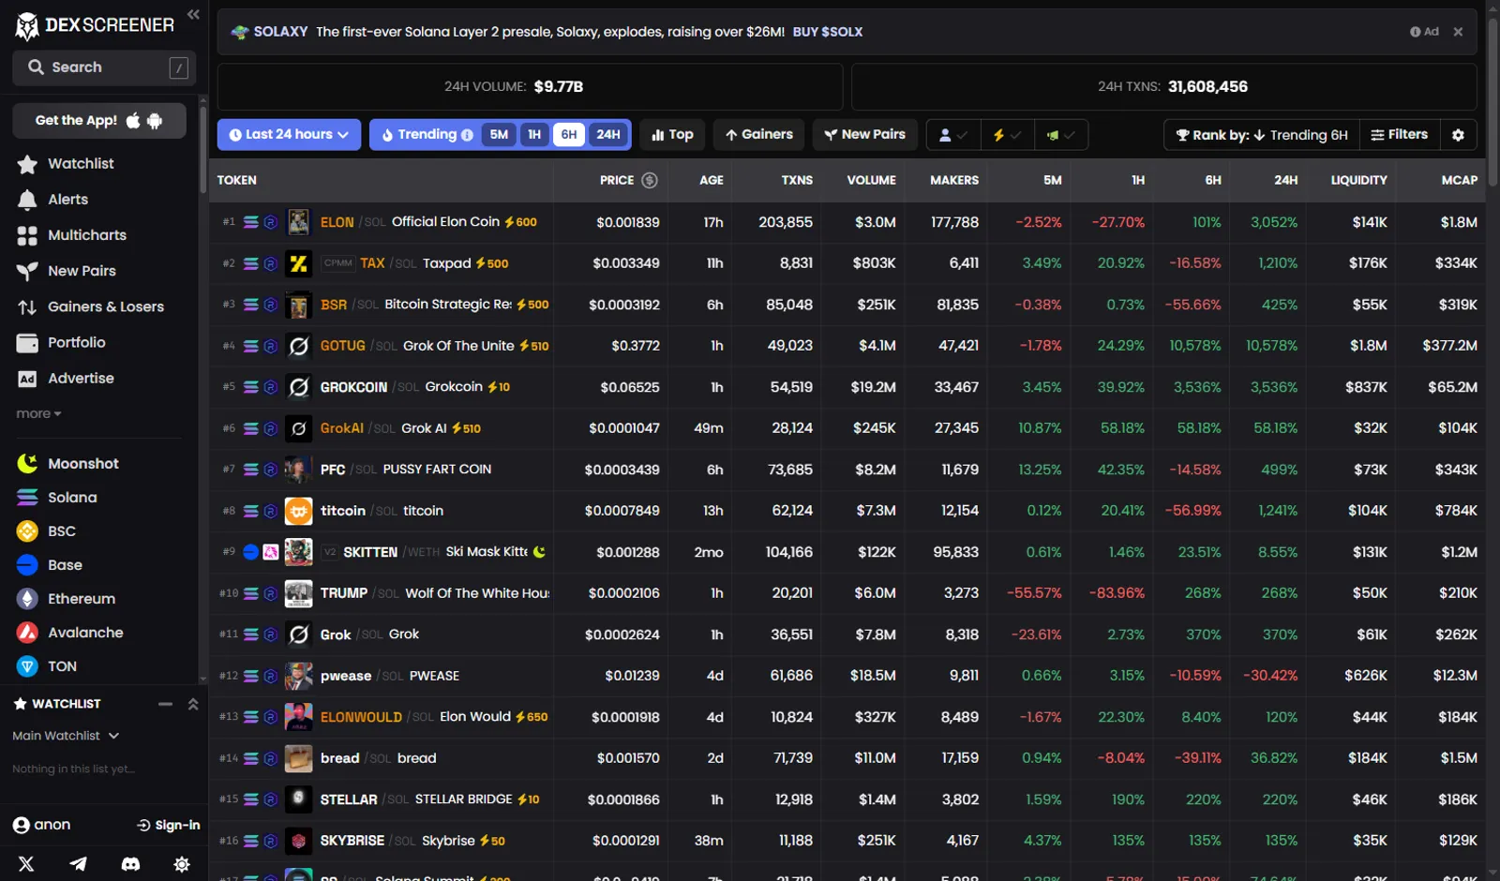Open Rank by Trending 6H dropdown
The image size is (1500, 881).
tap(1261, 135)
